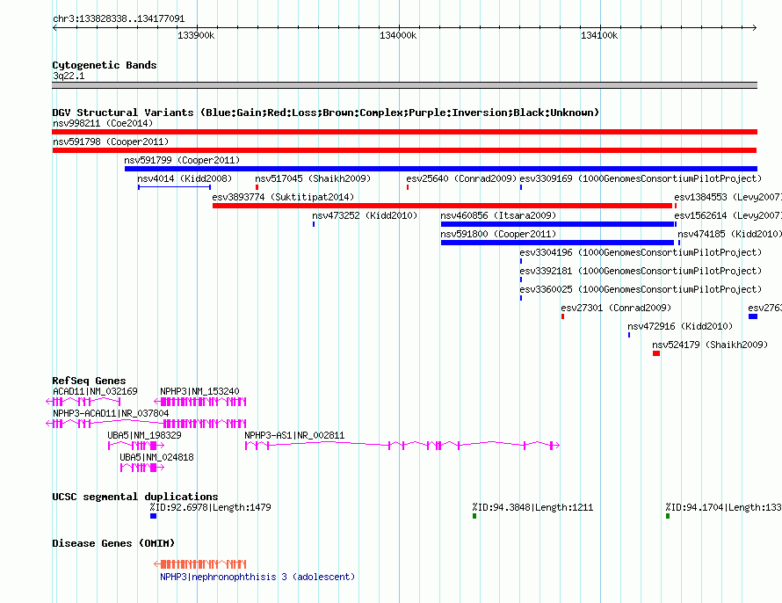The width and height of the screenshot is (782, 603).
Task: Open the nsv517045 (Shaikh2009) label
Action: coord(313,178)
